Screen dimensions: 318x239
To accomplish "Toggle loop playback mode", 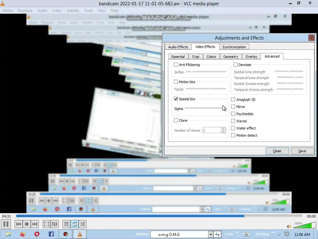I will [75, 224].
